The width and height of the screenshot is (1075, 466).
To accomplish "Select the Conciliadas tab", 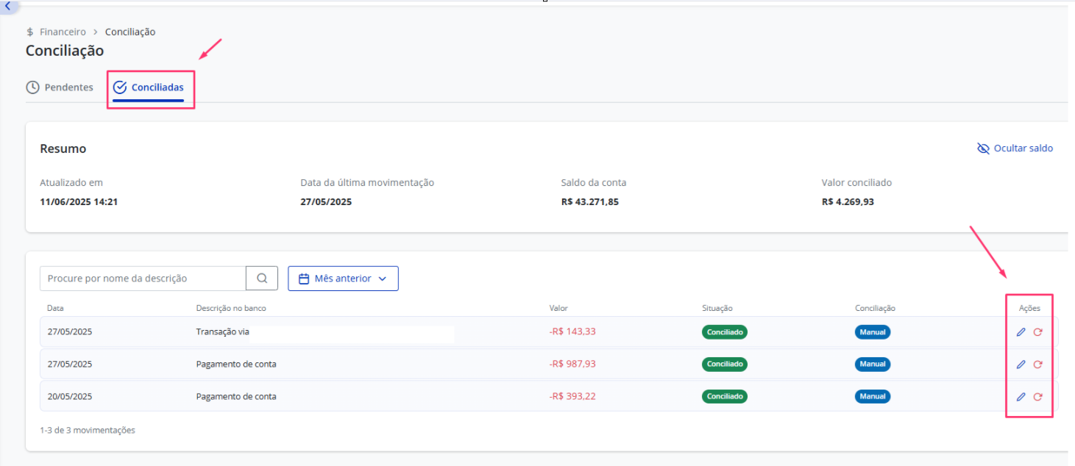I will tap(149, 87).
